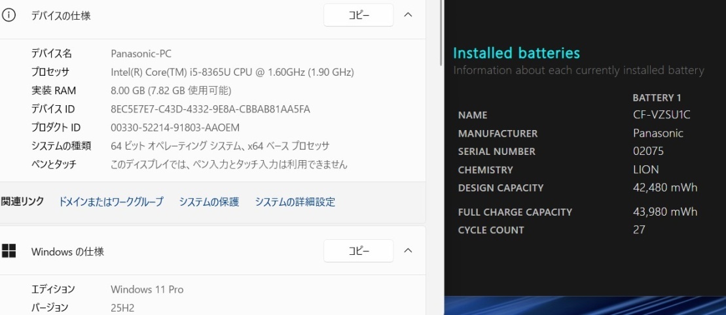Click the 関連リンク label
This screenshot has width=726, height=315.
pos(22,201)
